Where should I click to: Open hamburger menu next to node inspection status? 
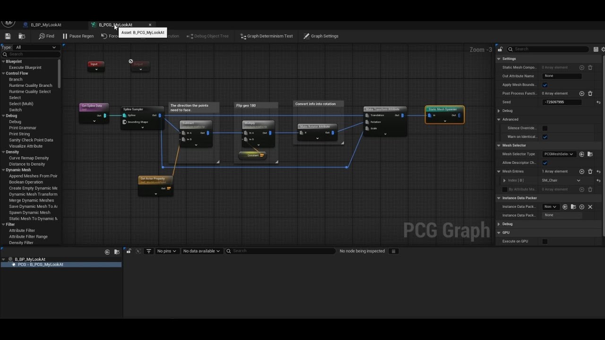393,251
